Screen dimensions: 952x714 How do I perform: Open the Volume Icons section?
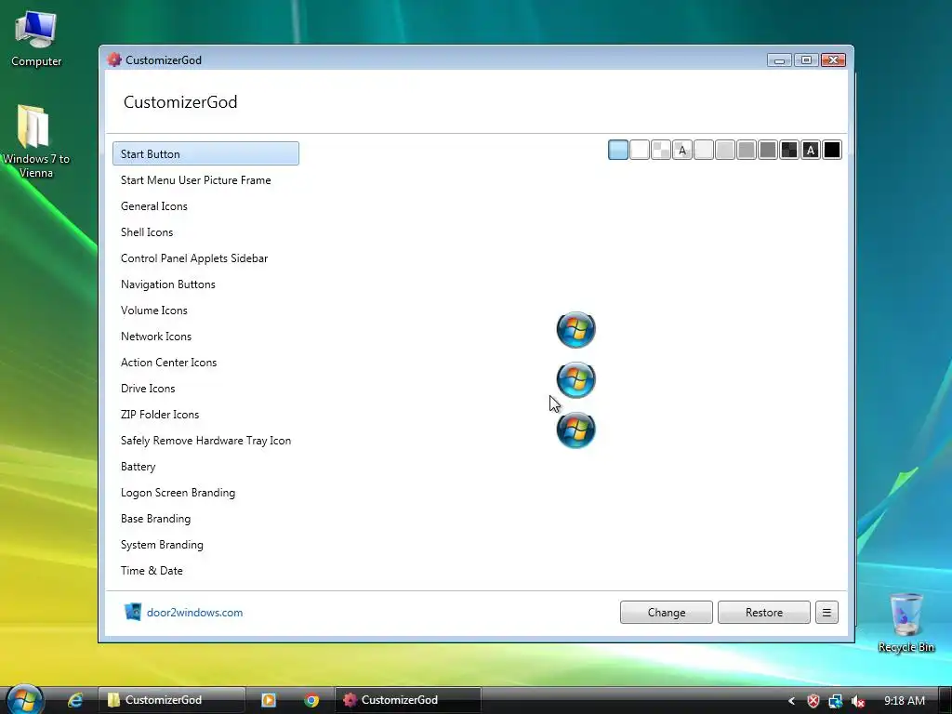[154, 311]
